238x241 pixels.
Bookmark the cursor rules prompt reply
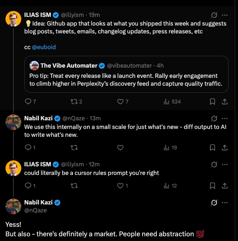[x=212, y=186]
